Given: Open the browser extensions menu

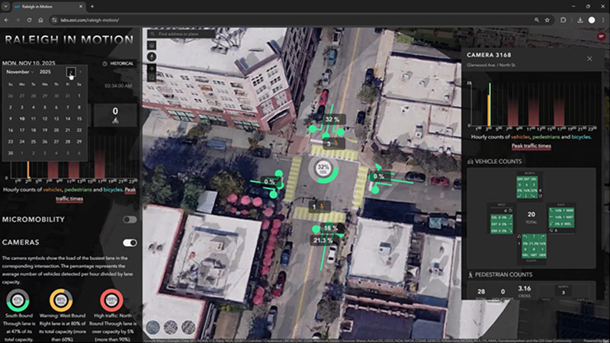Looking at the screenshot, I should pyautogui.click(x=563, y=20).
